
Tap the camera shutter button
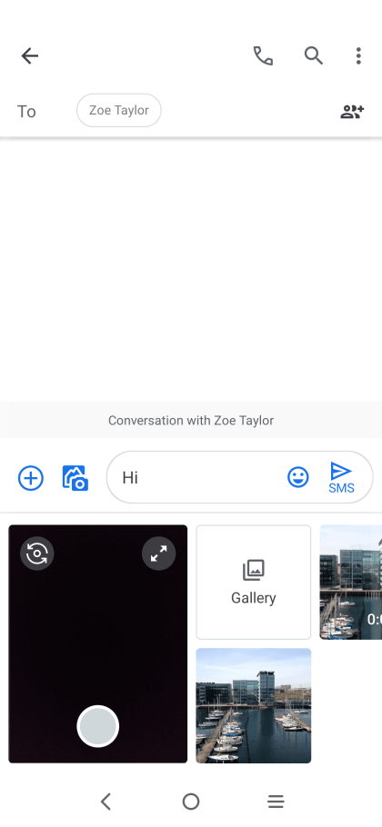click(97, 726)
